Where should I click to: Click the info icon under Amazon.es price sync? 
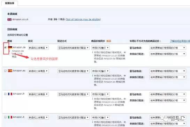(92, 75)
